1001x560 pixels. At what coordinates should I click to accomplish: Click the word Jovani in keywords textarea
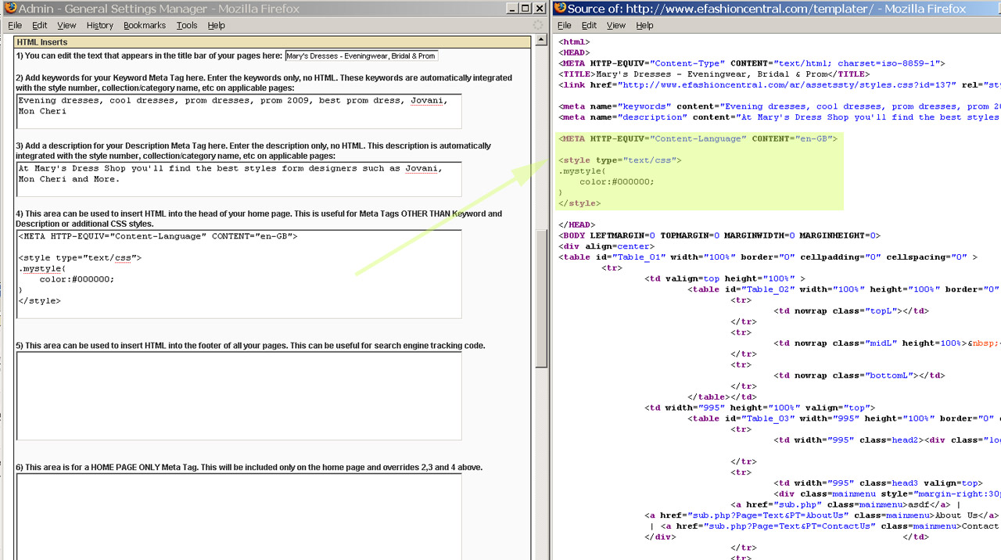(425, 101)
